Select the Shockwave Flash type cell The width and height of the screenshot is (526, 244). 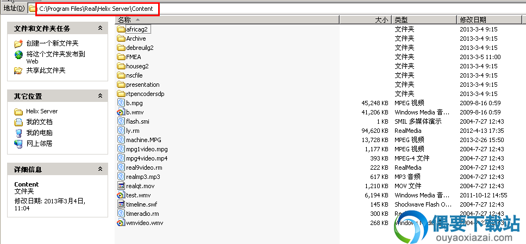pyautogui.click(x=423, y=204)
